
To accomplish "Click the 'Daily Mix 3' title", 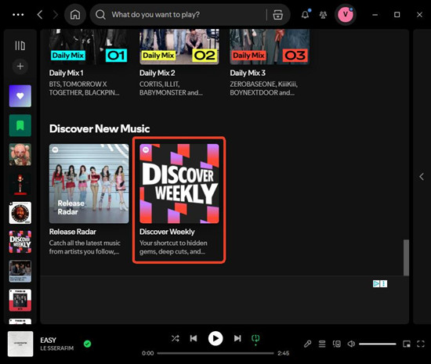I will click(248, 73).
